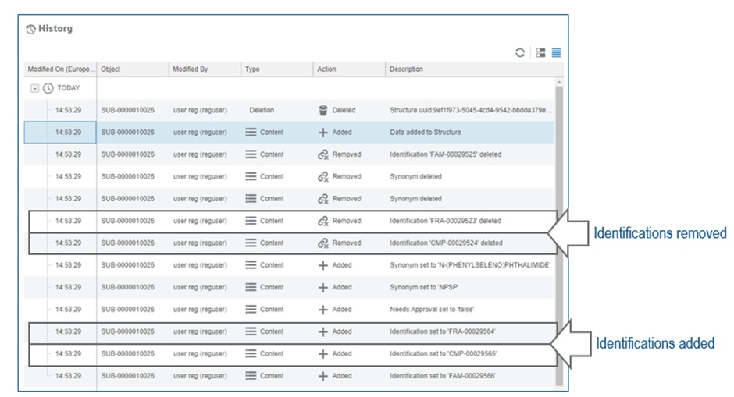Click plus icon for 'Needs Approval' row
The width and height of the screenshot is (734, 397).
322,309
